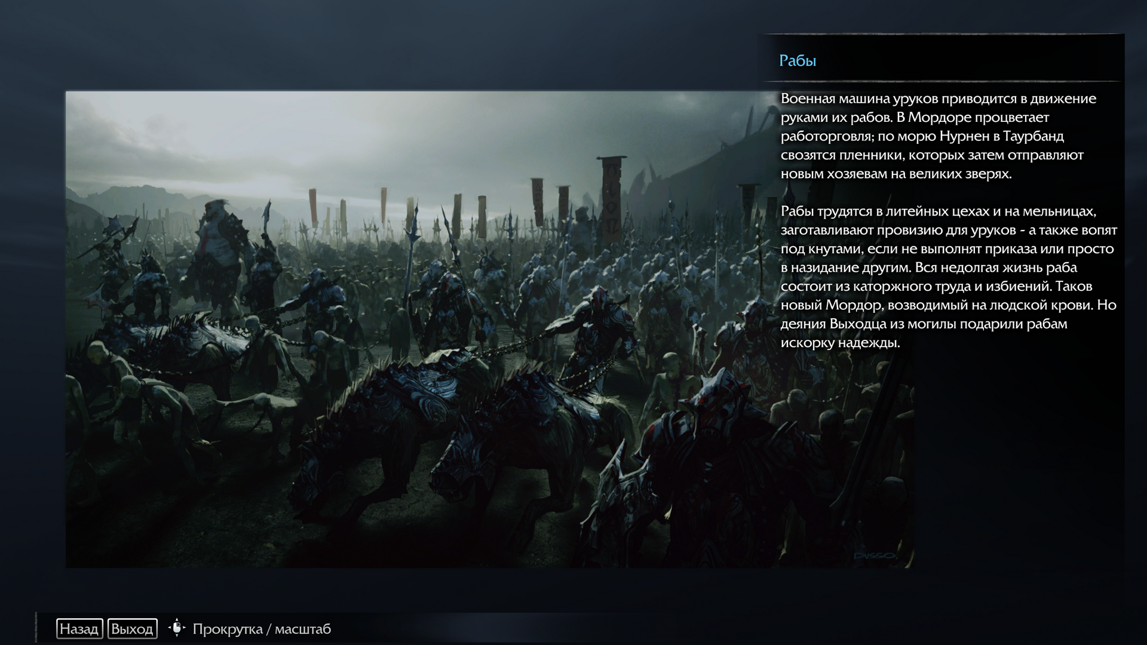The image size is (1147, 645).
Task: Click the artist signature on the artwork
Action: [x=875, y=555]
